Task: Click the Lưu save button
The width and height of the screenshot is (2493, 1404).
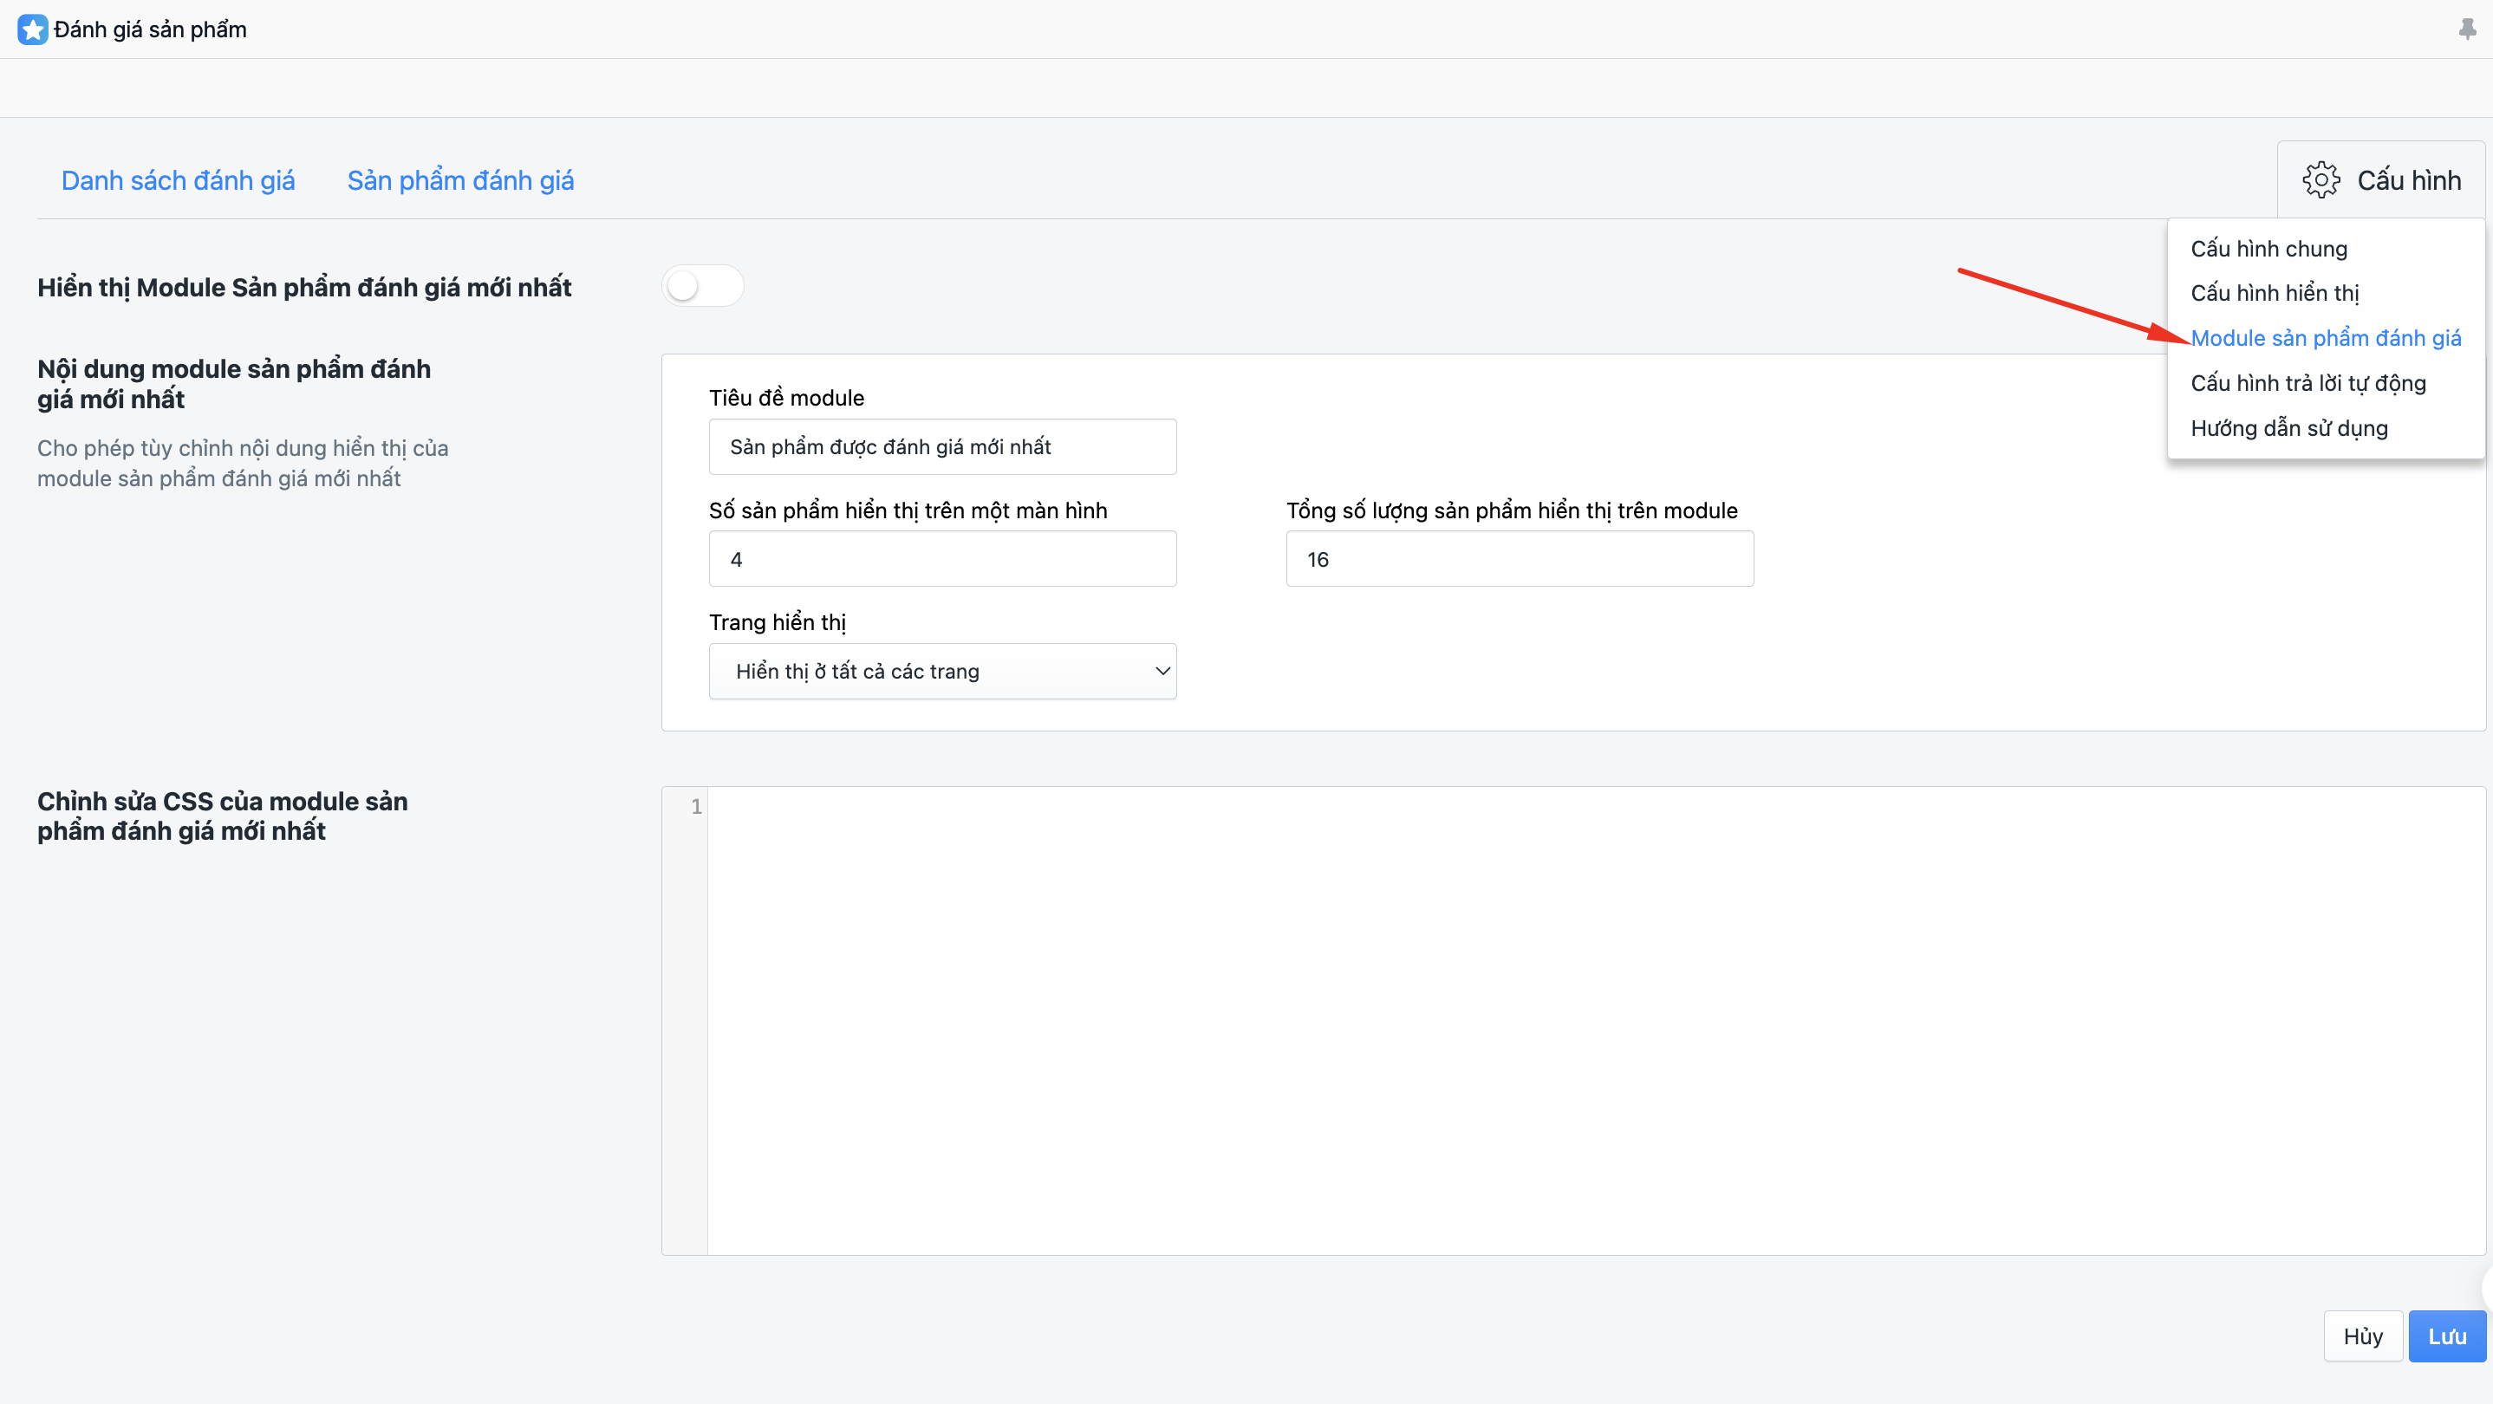Action: point(2446,1336)
